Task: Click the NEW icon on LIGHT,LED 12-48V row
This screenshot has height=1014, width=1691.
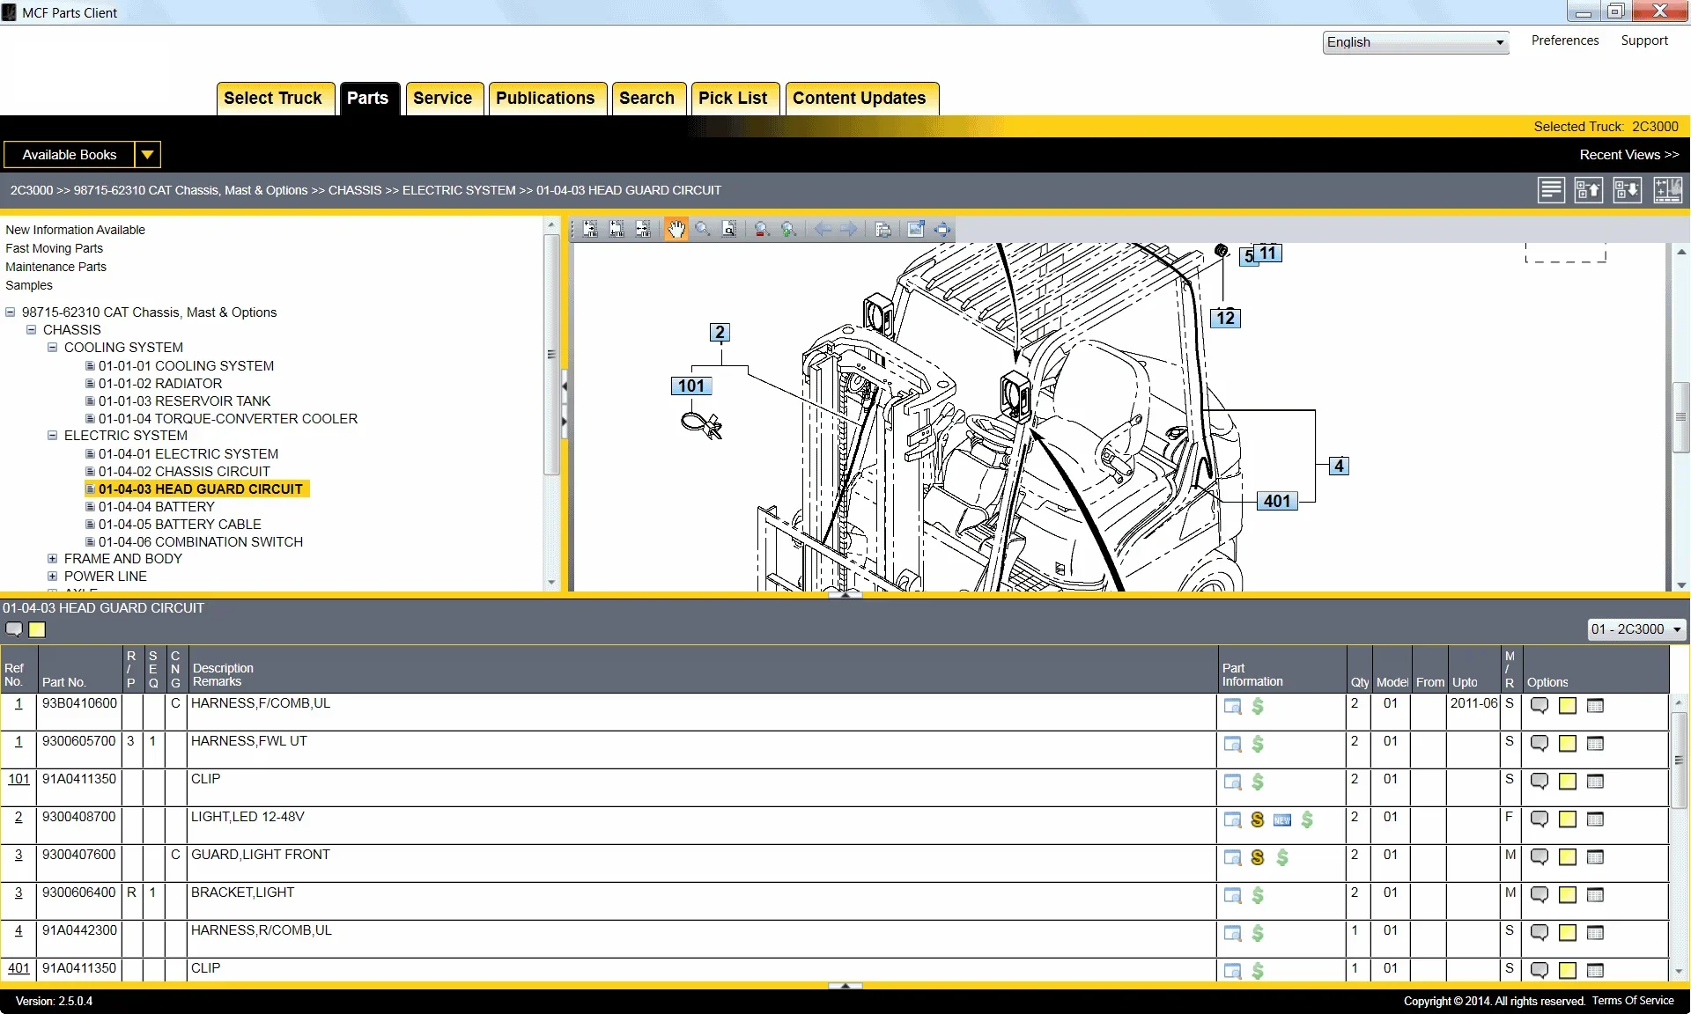Action: [x=1281, y=820]
